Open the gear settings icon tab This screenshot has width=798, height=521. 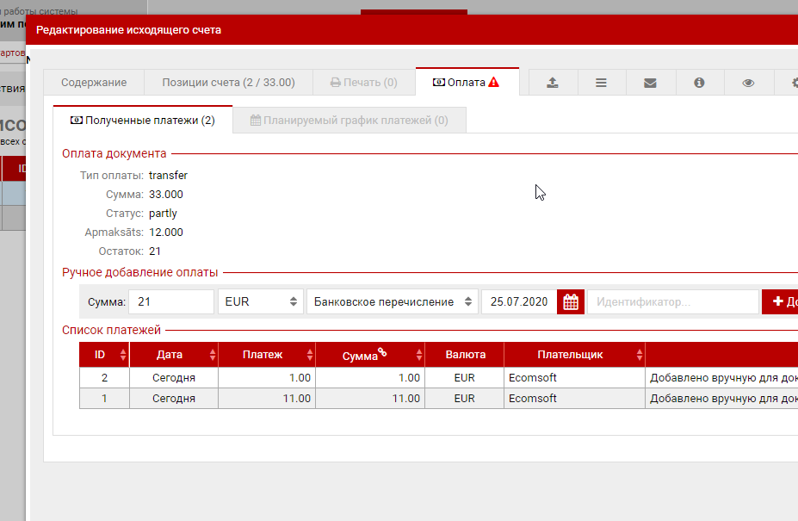(x=792, y=83)
